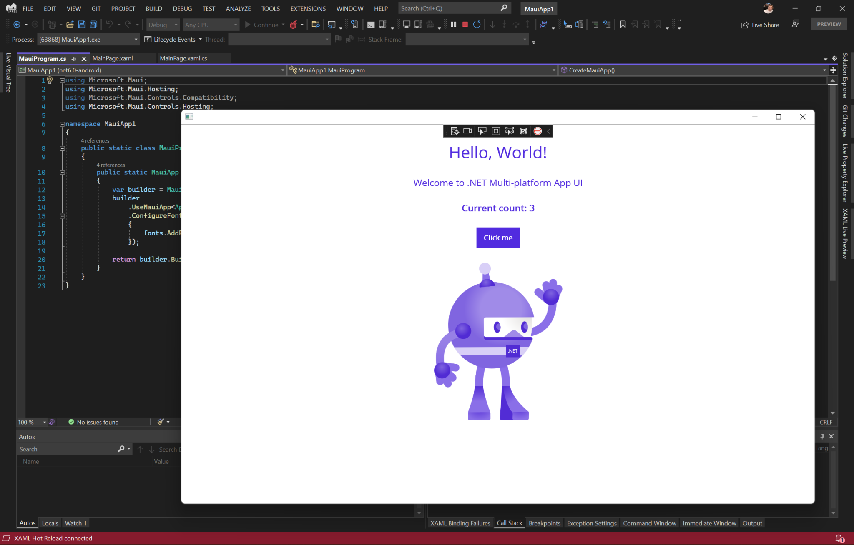Enable element selection in the in-app toolbar
Screen dimensions: 854x545
482,131
